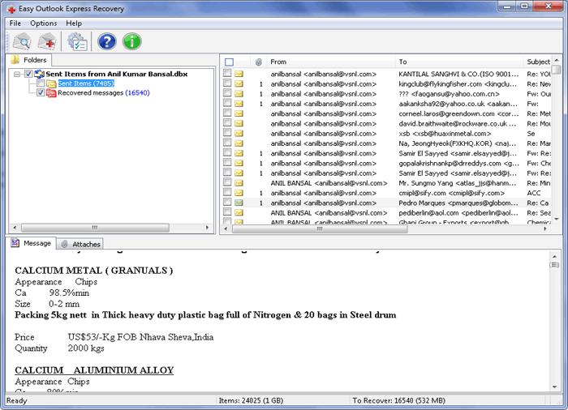Click envelope icon of Pedro Marques message
The width and height of the screenshot is (568, 410).
click(x=239, y=203)
